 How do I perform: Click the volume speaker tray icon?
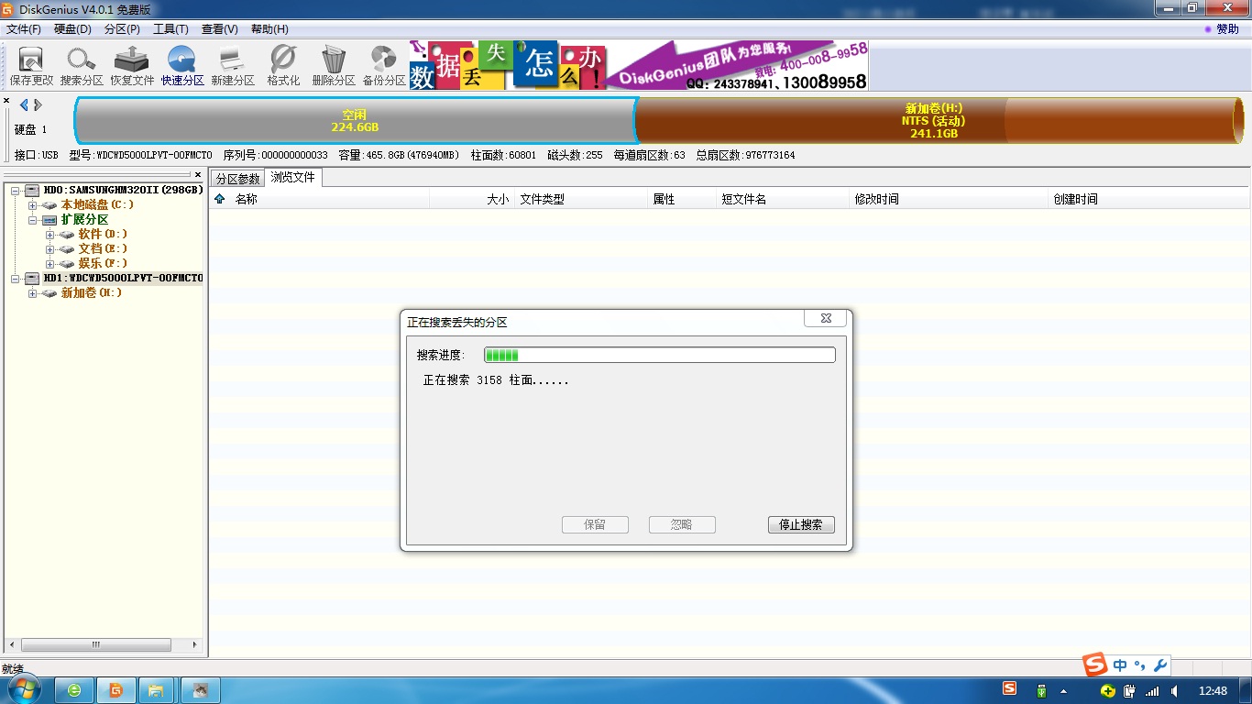(1174, 690)
